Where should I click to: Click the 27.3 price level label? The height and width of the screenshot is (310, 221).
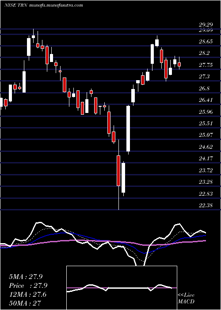coord(204,77)
